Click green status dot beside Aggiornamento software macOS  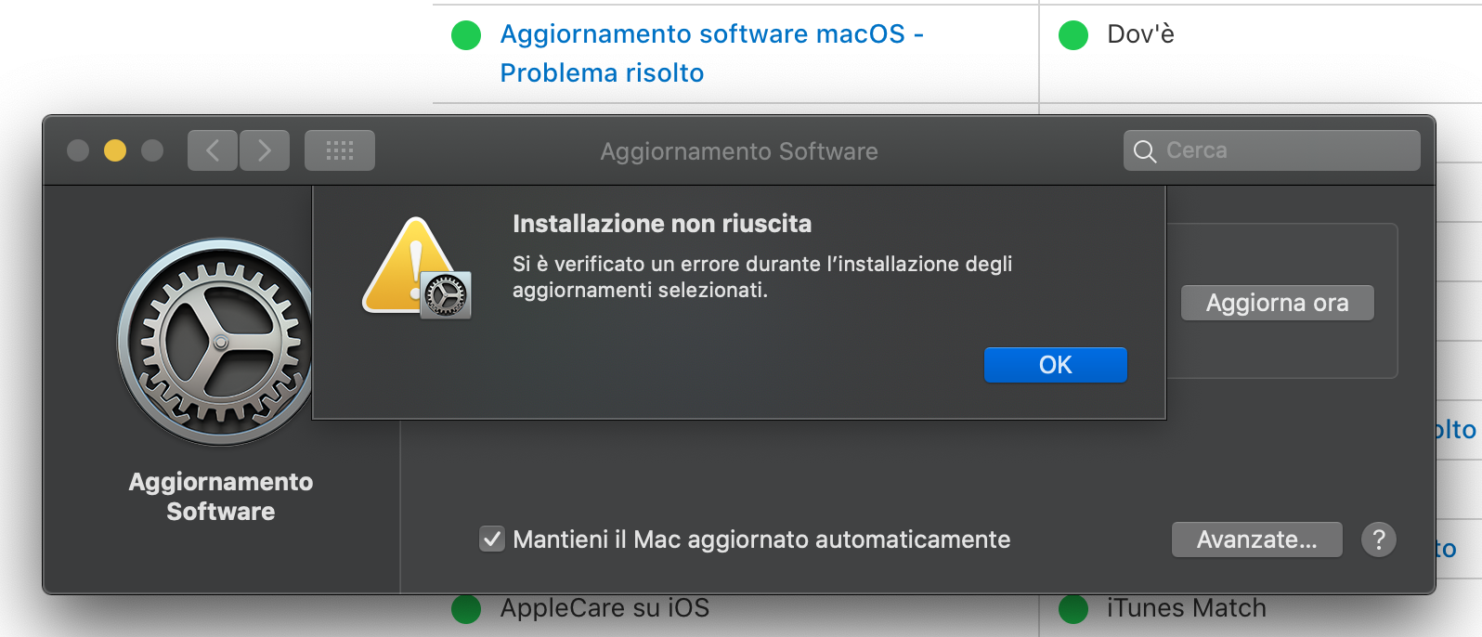(x=466, y=35)
